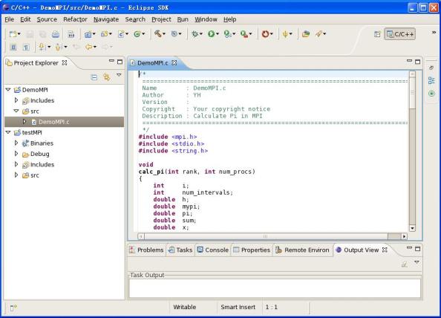The height and width of the screenshot is (318, 441).
Task: Open the Build hammer dropdown arrow
Action: point(164,34)
